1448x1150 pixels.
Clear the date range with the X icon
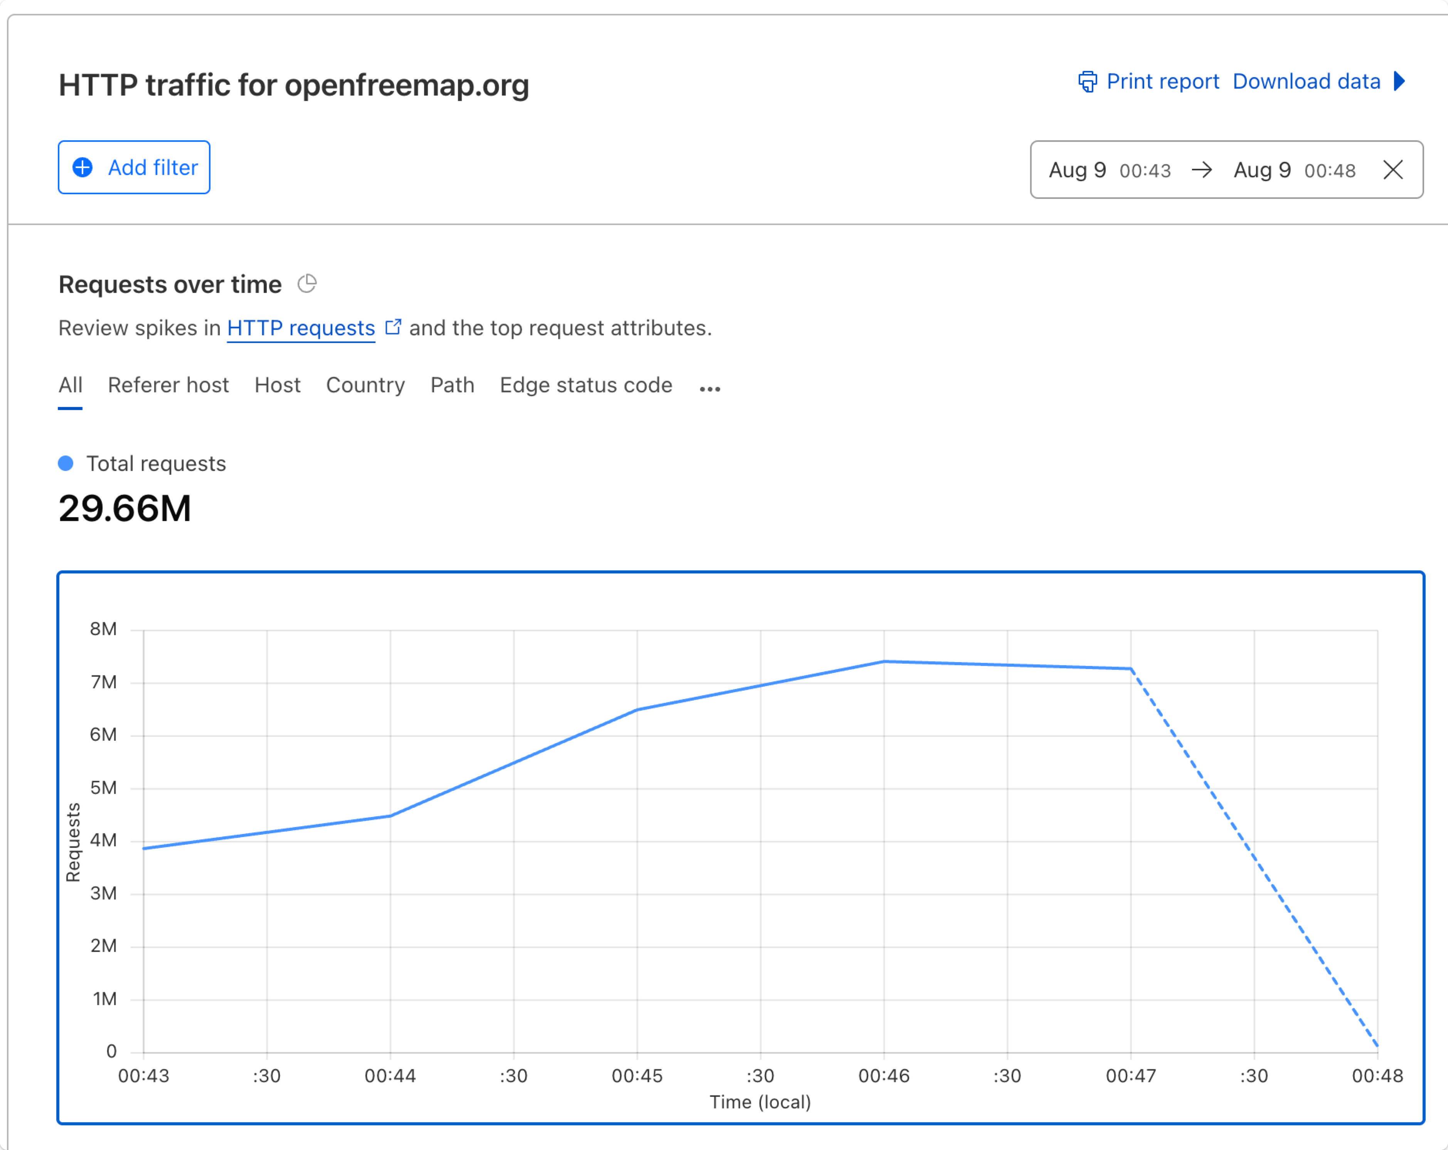(1393, 170)
